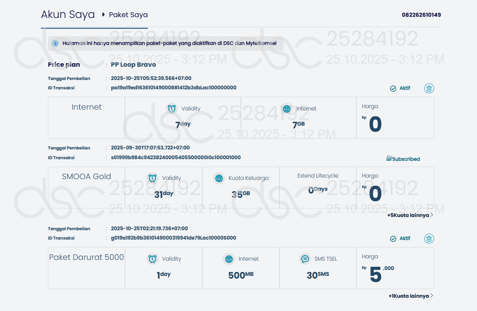This screenshot has height=311, width=477.
Task: Click breadcrumb arrow before Paket Saya
Action: click(x=103, y=15)
